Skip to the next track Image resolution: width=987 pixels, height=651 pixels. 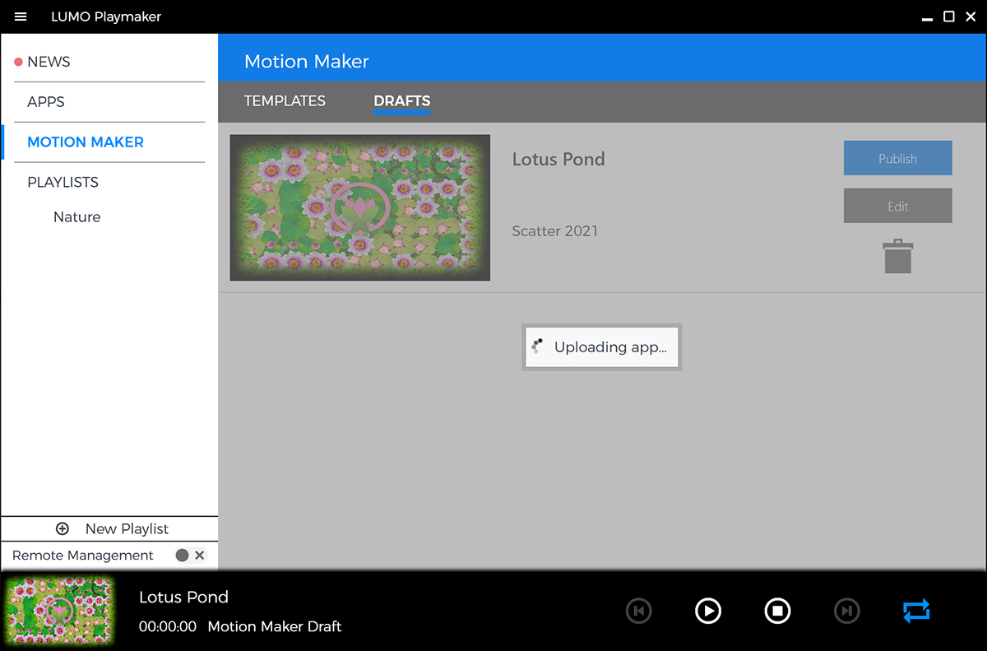pyautogui.click(x=846, y=611)
